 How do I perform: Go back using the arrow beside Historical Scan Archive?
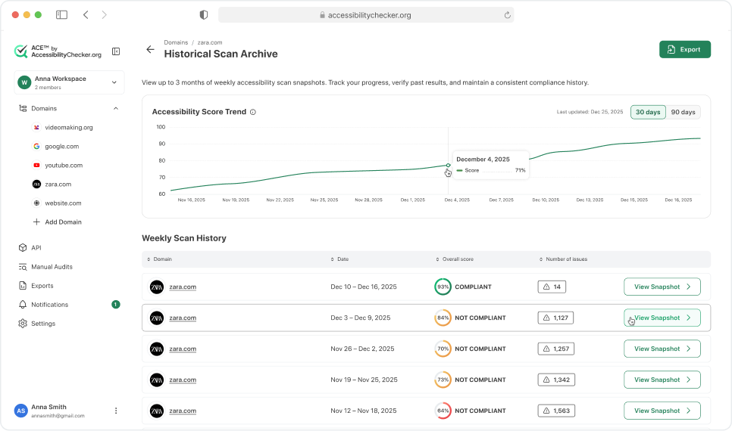(150, 49)
